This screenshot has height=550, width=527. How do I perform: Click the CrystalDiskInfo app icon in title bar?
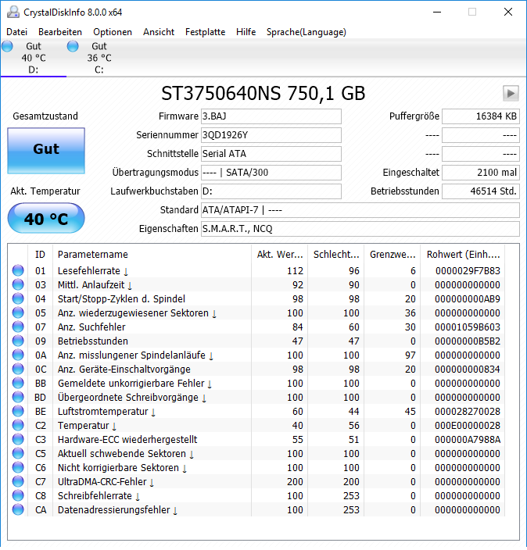(13, 12)
